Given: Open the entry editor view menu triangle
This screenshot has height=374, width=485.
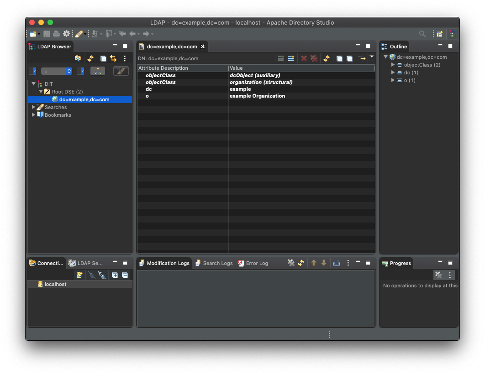Looking at the screenshot, I should pyautogui.click(x=372, y=57).
